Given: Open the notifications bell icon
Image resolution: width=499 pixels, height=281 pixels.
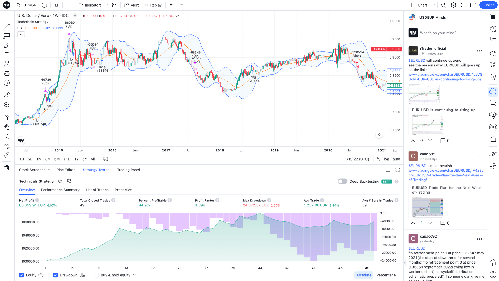Looking at the screenshot, I should pos(493,139).
